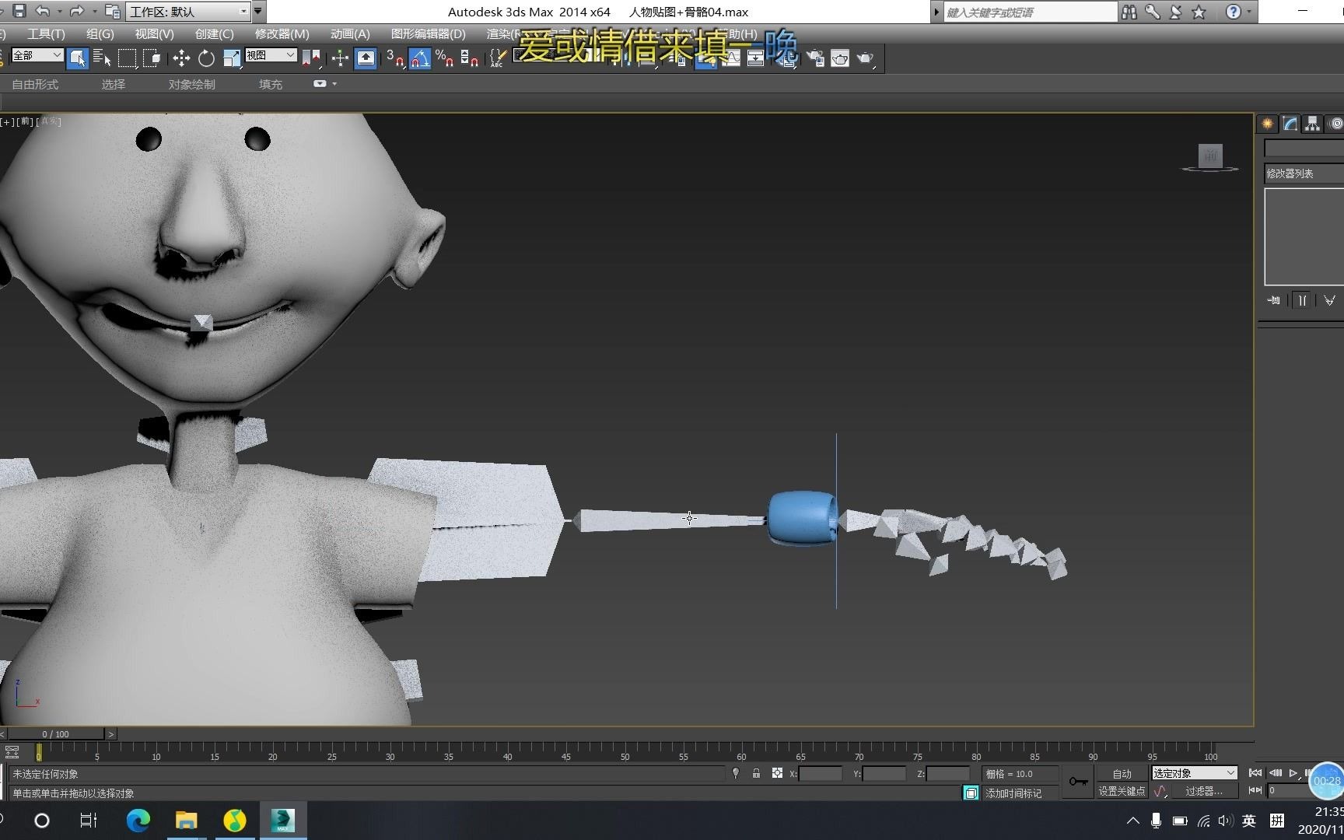
Task: Toggle Spinner Snap
Action: (469, 58)
